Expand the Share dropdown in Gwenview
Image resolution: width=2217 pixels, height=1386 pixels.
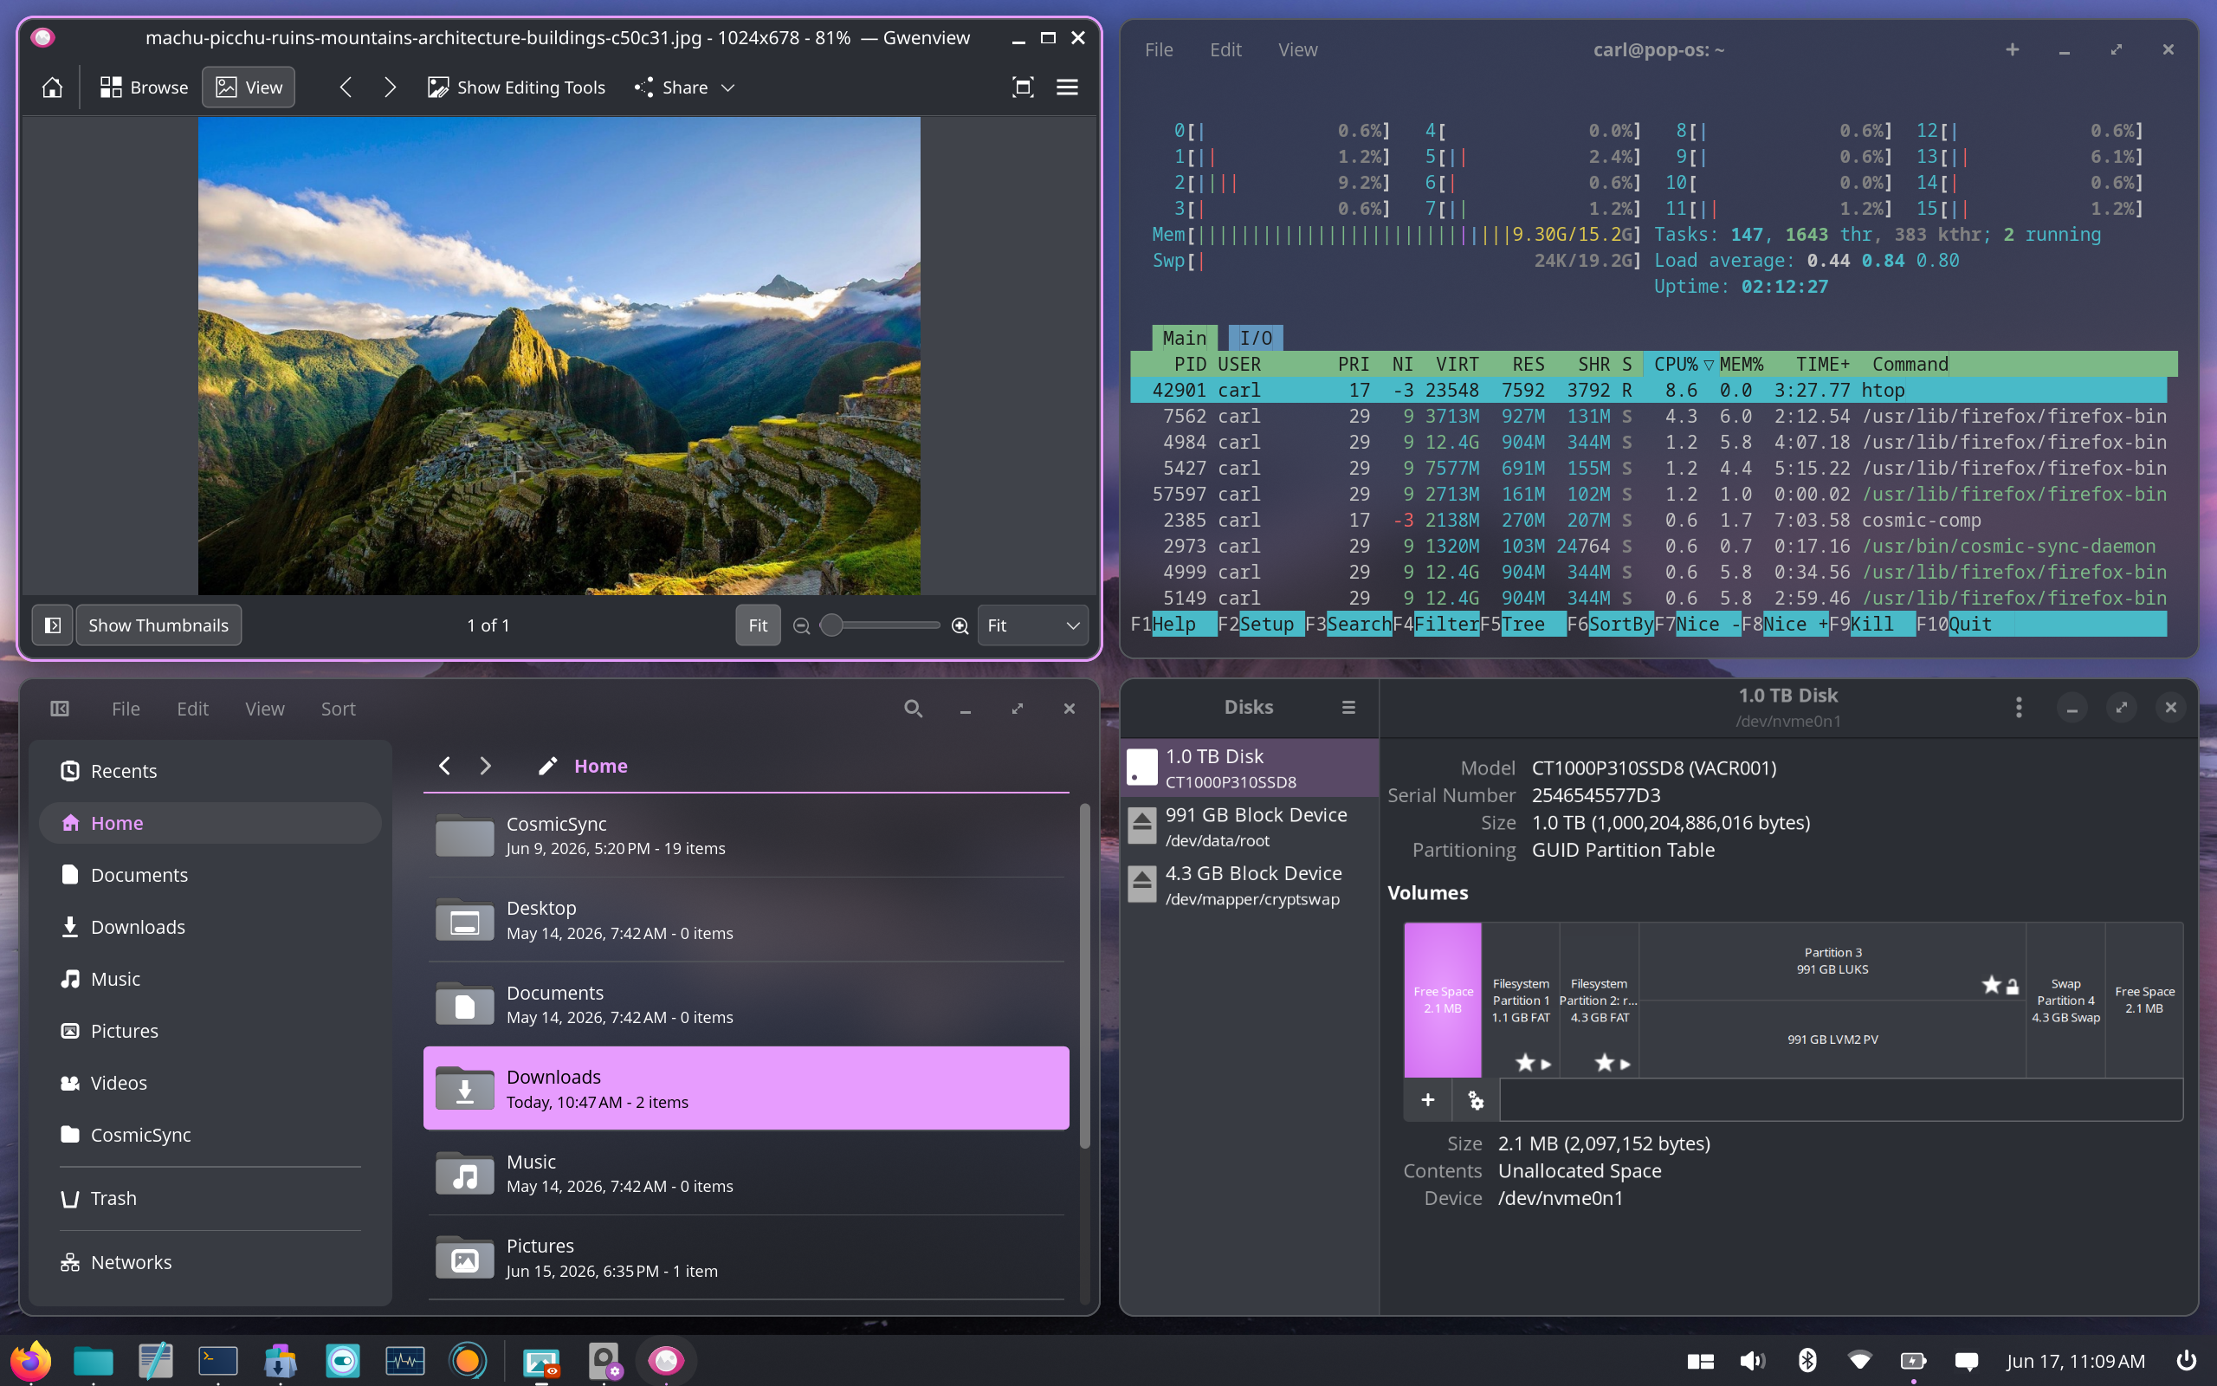pos(685,87)
